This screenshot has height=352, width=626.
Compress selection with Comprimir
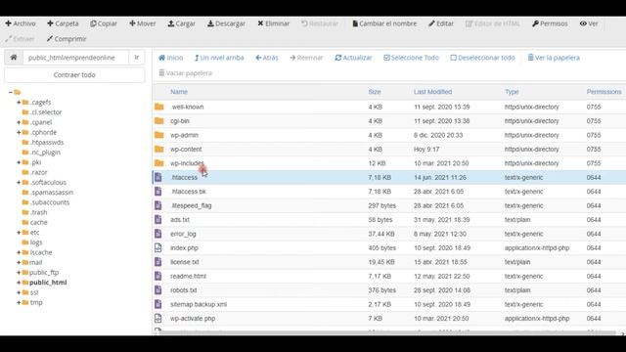tap(67, 39)
